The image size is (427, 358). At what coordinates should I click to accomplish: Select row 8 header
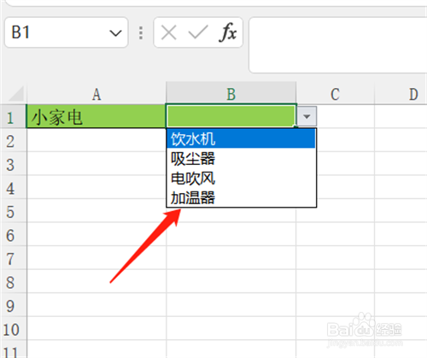pyautogui.click(x=13, y=282)
